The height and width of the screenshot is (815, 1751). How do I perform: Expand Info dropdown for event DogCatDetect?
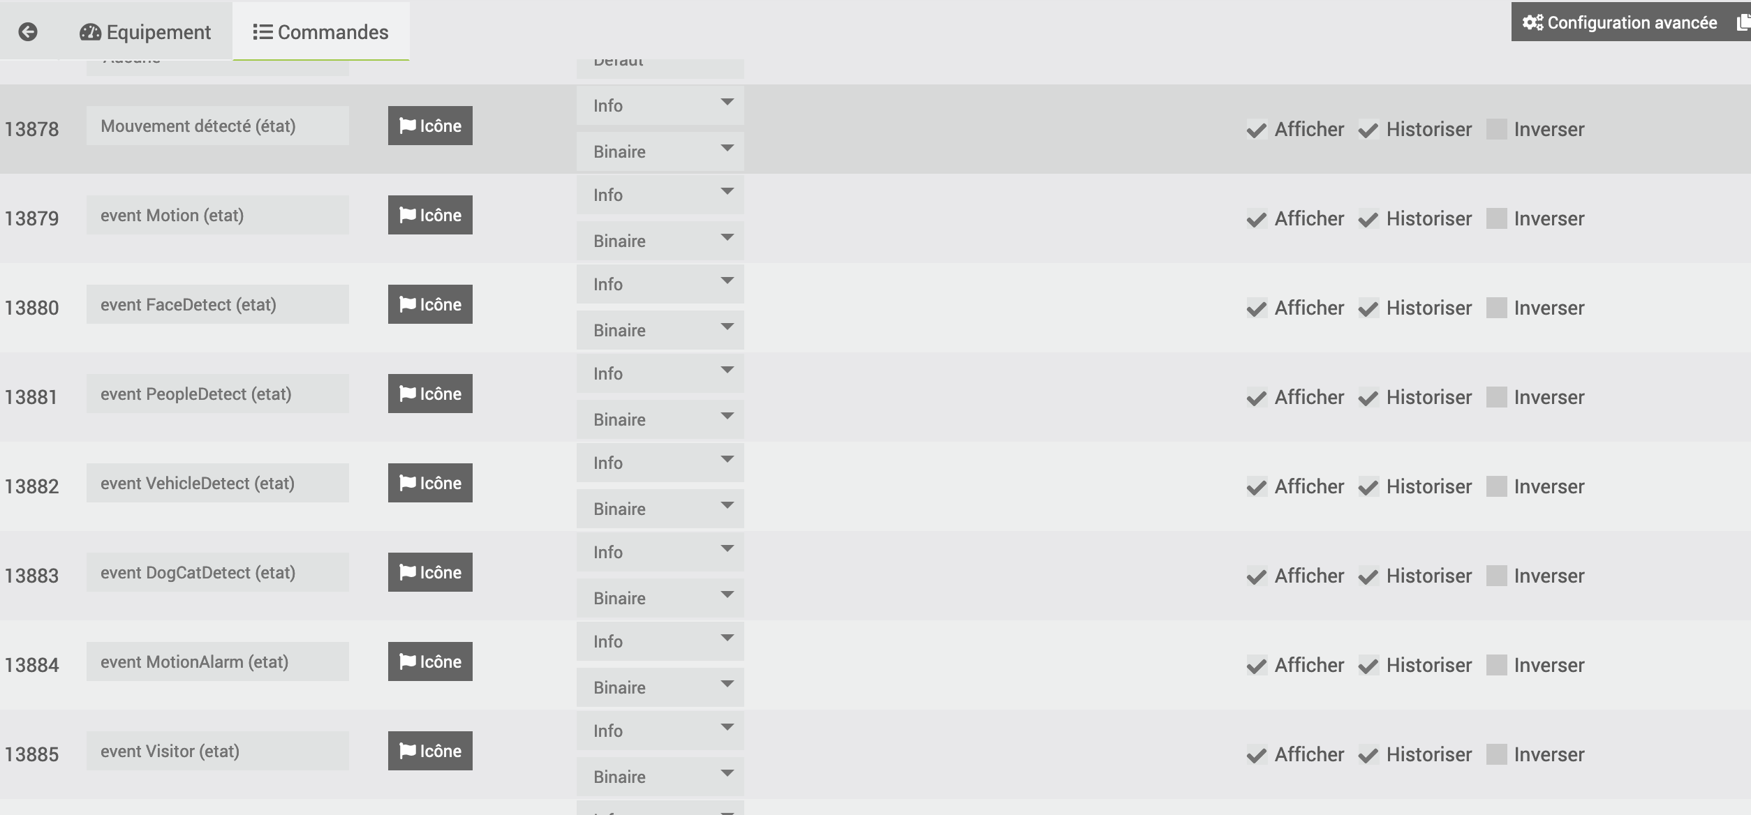pos(660,552)
